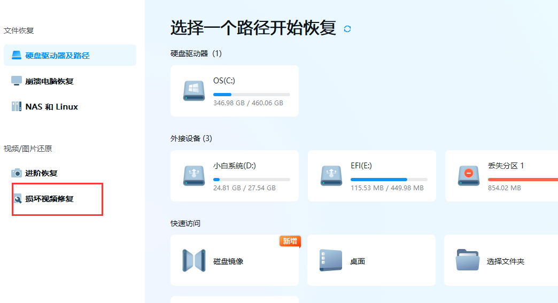Click the 选择文件夹 folder icon
This screenshot has height=303, width=558.
(x=468, y=260)
